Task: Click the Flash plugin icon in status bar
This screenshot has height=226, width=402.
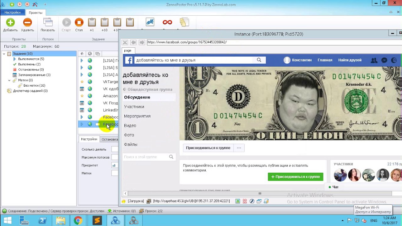Action: (252, 201)
